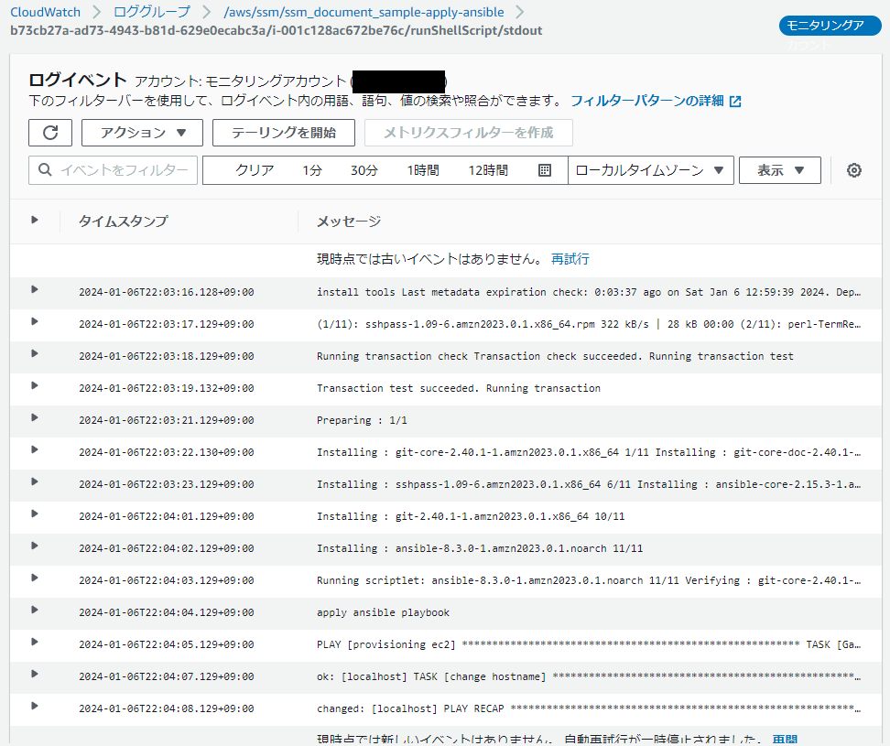Expand the 22:04:01.129 git-2.40.1 row
The width and height of the screenshot is (890, 746).
[x=35, y=514]
